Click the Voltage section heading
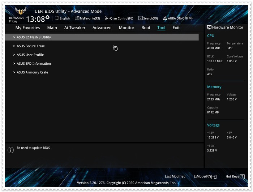This screenshot has height=192, width=253. coord(213,125)
